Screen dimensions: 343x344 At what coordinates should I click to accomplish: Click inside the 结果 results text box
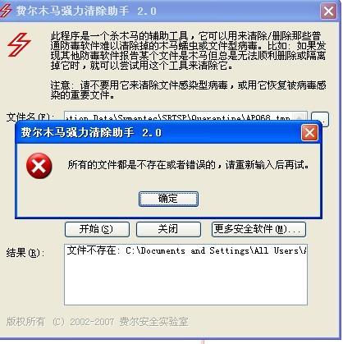pos(185,274)
